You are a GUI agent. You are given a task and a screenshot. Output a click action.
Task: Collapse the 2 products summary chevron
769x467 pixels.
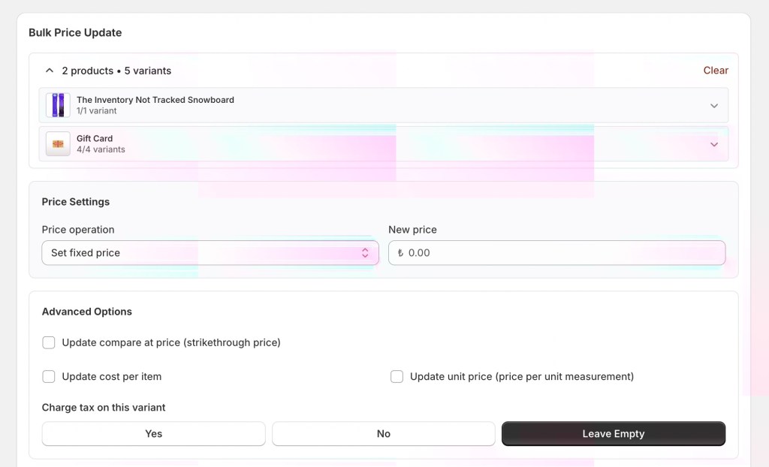coord(50,71)
